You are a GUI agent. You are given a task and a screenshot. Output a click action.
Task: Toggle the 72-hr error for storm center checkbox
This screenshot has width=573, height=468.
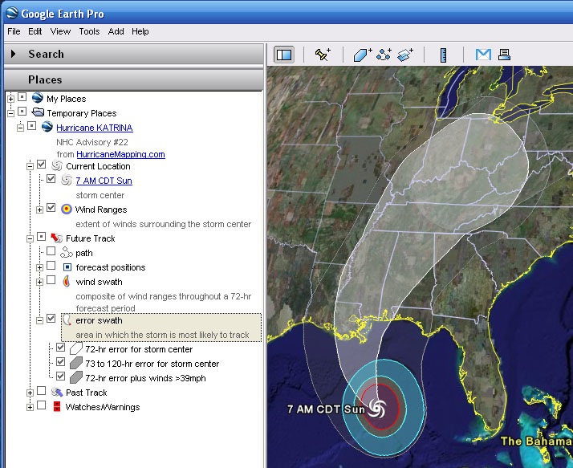click(60, 348)
